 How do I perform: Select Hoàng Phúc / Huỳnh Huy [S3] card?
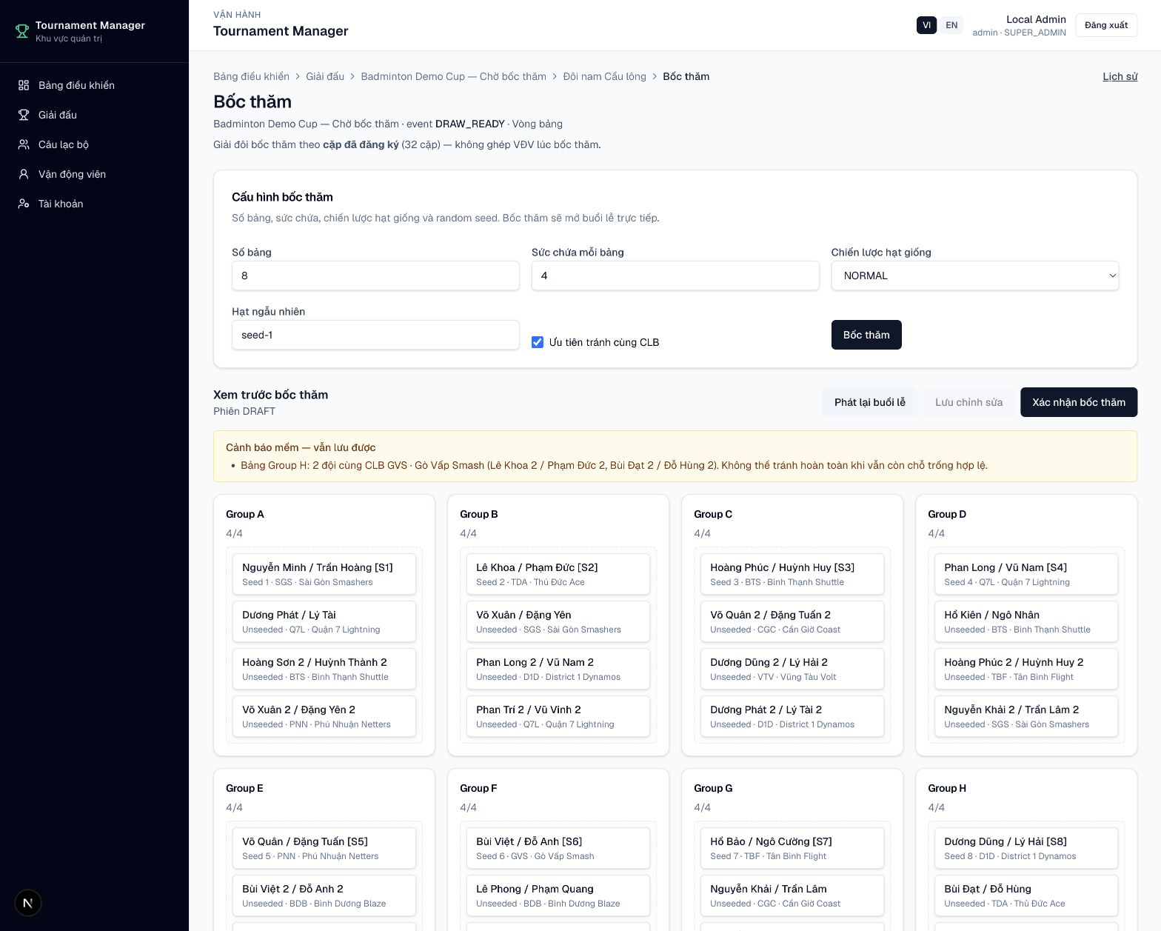[792, 574]
